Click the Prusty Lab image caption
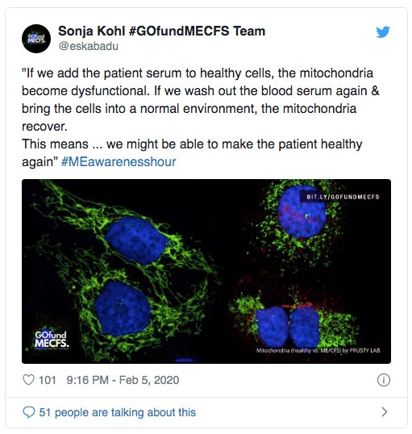This screenshot has height=434, width=412. [x=318, y=350]
